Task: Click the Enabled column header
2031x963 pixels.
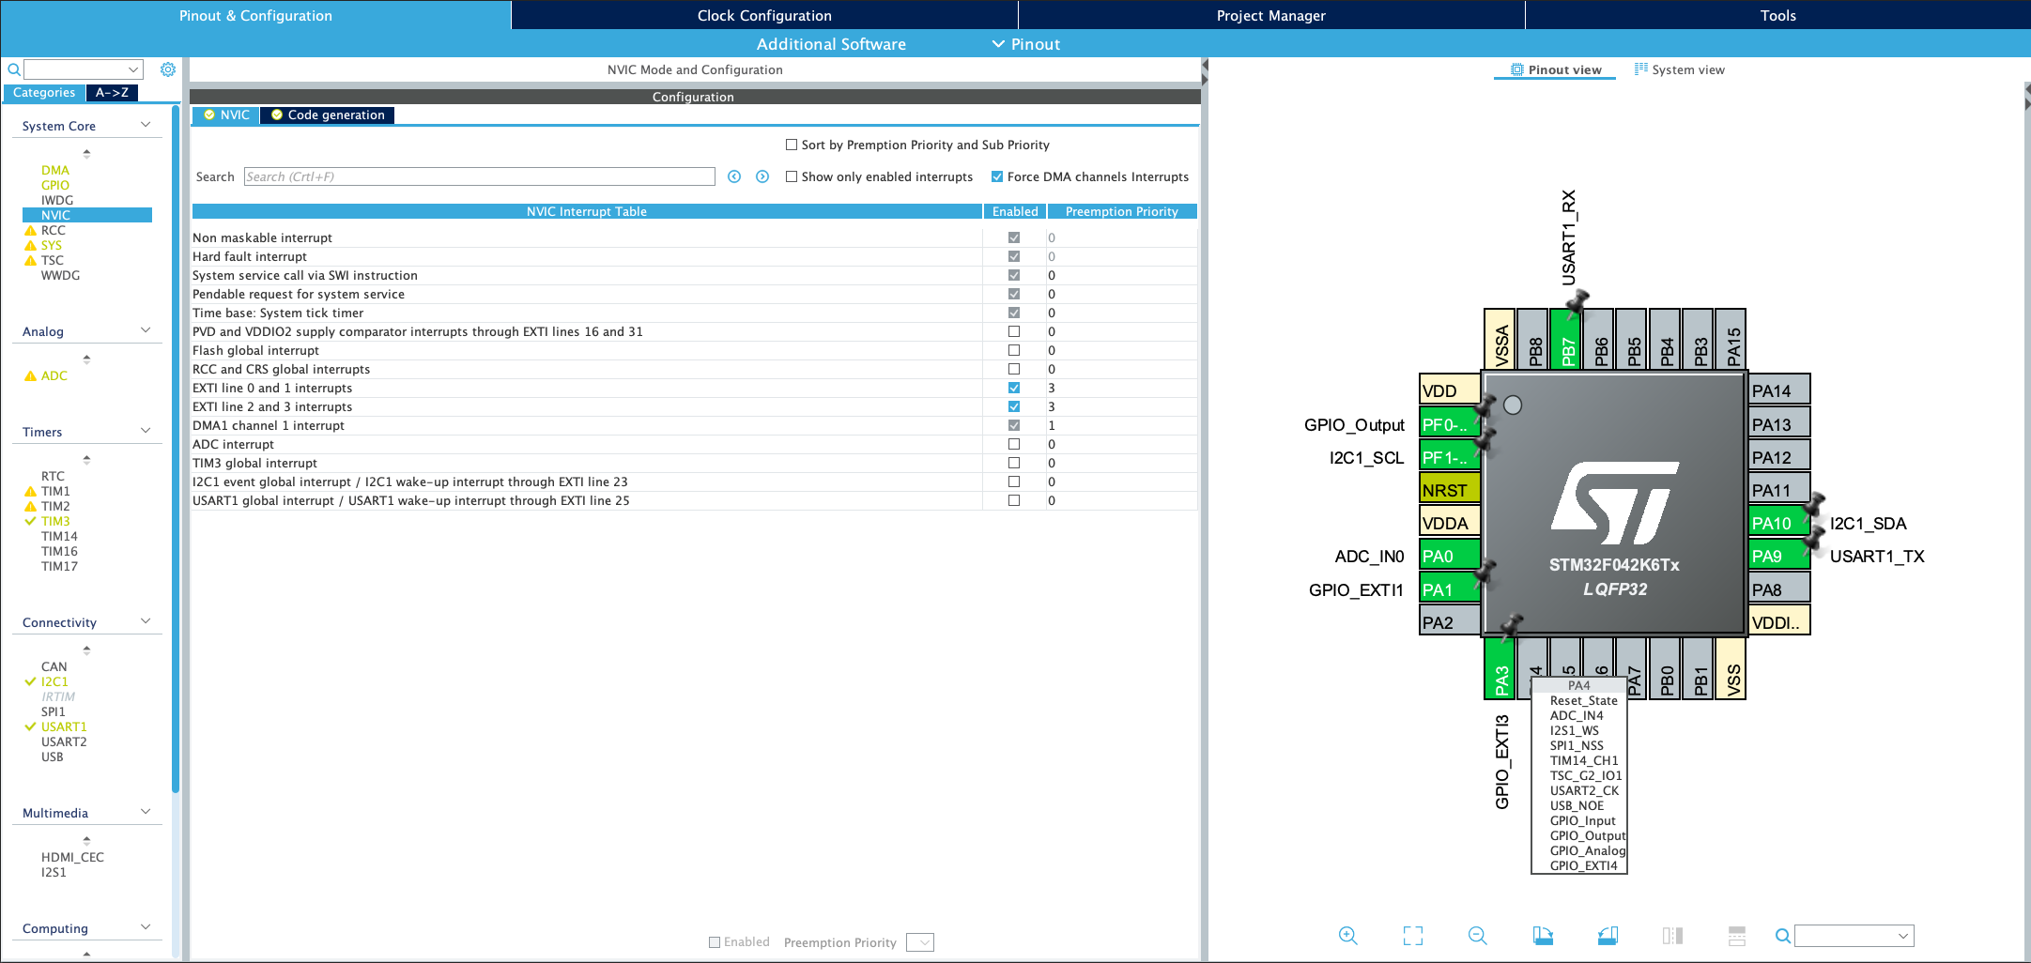Action: point(1015,211)
